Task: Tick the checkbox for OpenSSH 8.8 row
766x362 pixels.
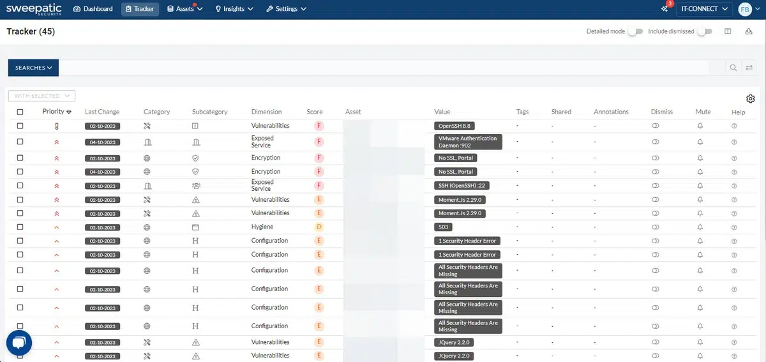Action: point(20,126)
